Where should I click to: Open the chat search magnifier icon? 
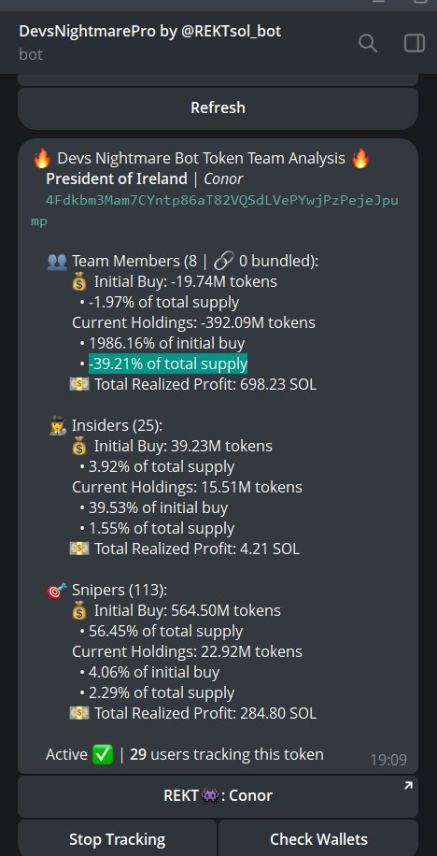click(x=368, y=43)
